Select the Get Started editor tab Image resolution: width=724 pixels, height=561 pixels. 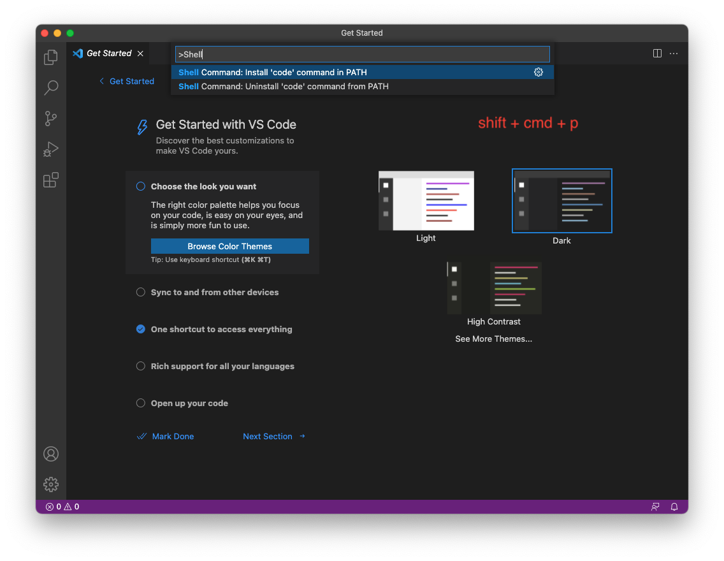pyautogui.click(x=109, y=54)
